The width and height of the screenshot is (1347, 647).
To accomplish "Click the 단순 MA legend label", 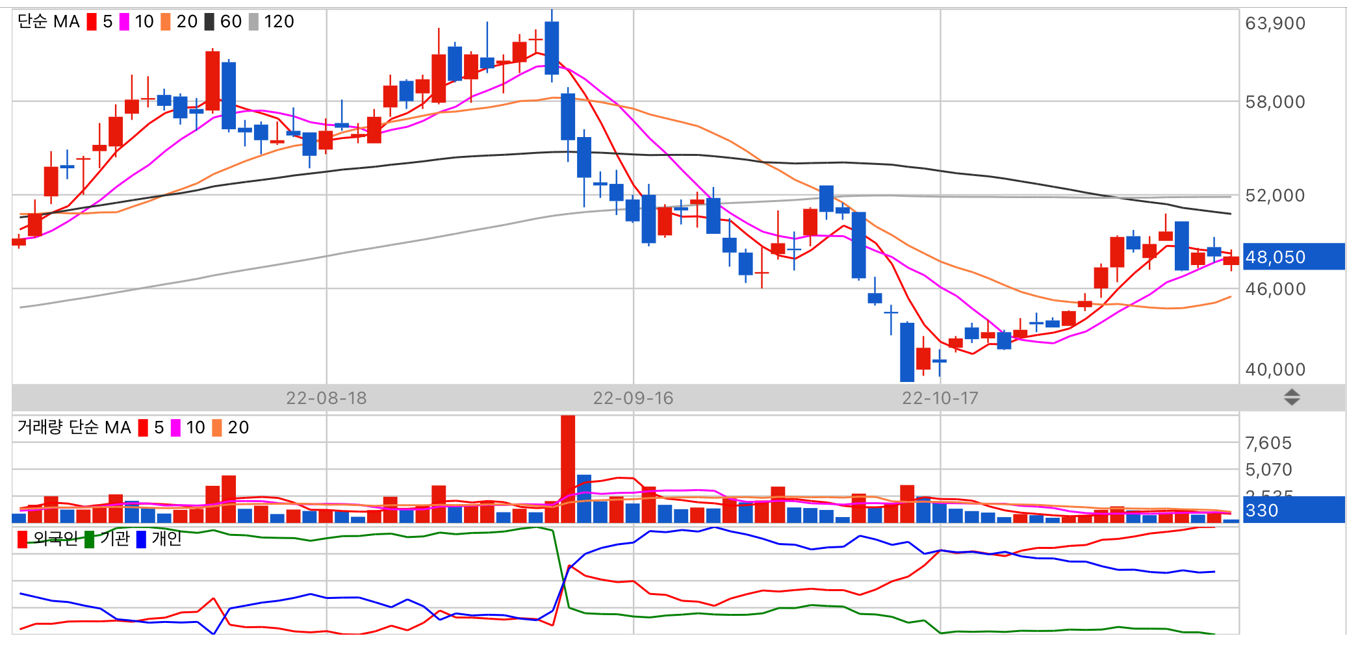I will [49, 22].
